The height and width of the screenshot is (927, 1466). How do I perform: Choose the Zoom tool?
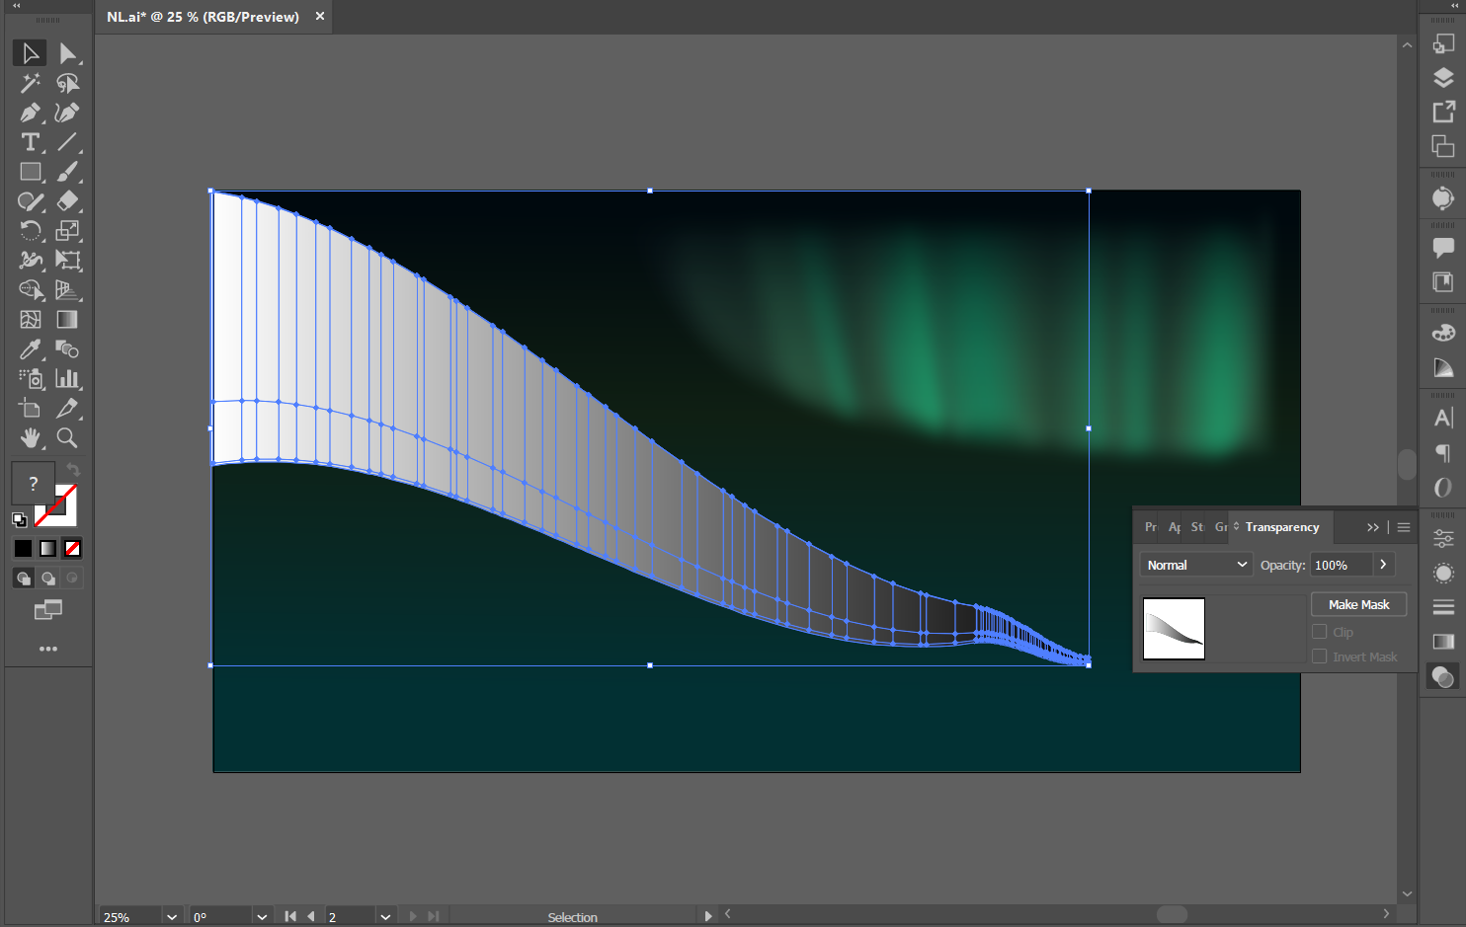(x=67, y=438)
